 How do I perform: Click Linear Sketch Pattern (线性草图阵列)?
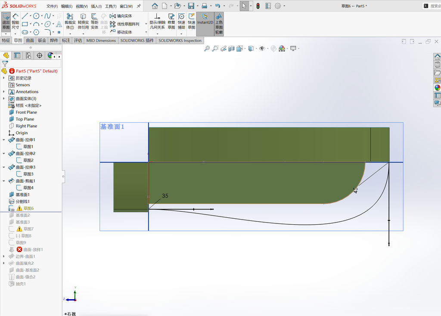124,24
